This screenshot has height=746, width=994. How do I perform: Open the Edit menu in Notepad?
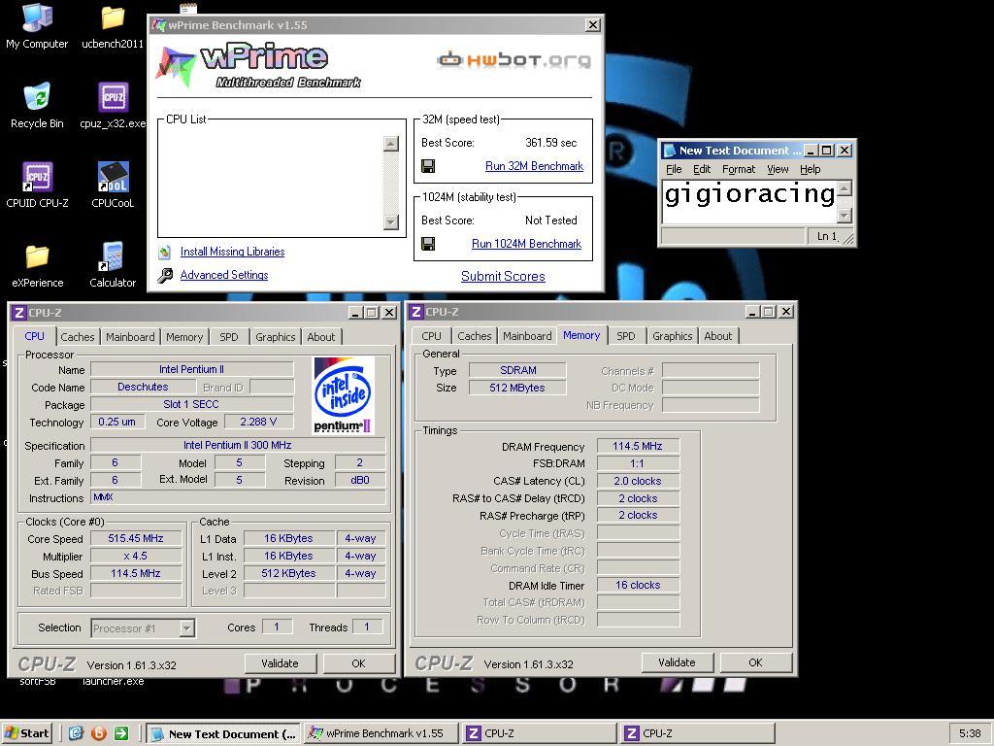pos(702,169)
